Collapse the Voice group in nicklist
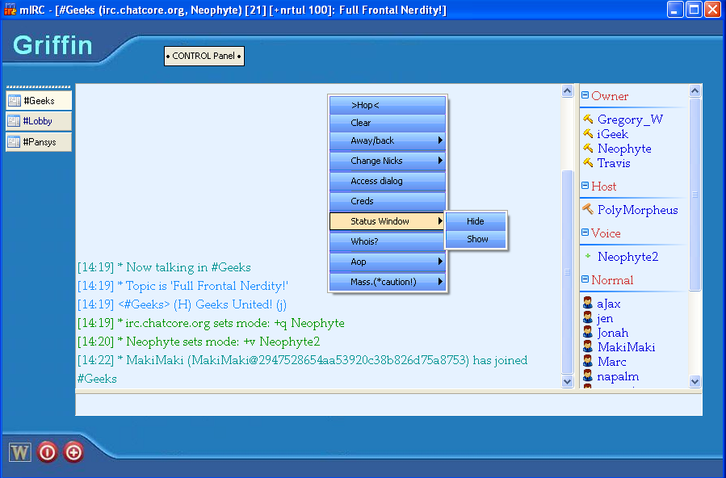Screen dimensions: 726x478 click(585, 232)
